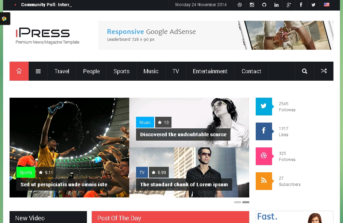
Task: Click the blue Twitter followers box
Action: click(264, 106)
